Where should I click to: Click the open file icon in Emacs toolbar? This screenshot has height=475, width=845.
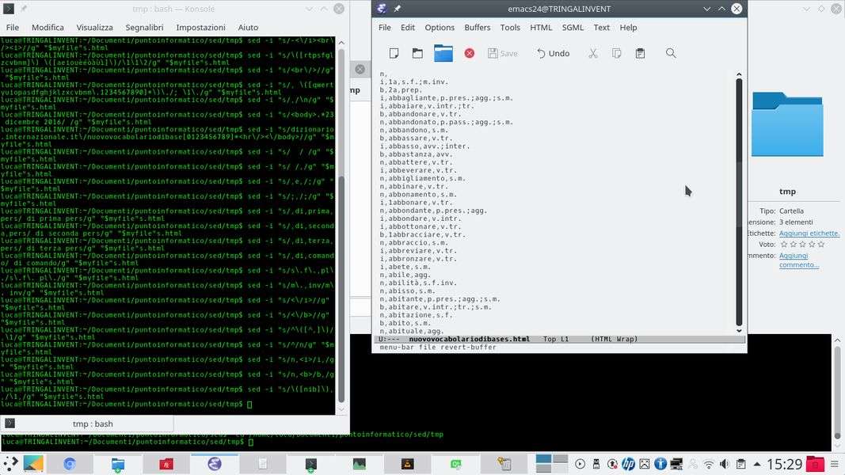(417, 53)
